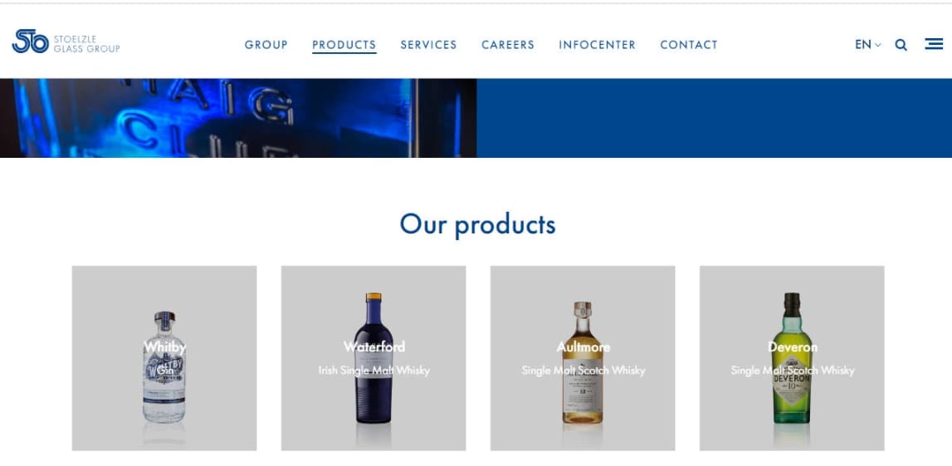This screenshot has width=952, height=466.
Task: Select the Products navigation item
Action: 344,45
